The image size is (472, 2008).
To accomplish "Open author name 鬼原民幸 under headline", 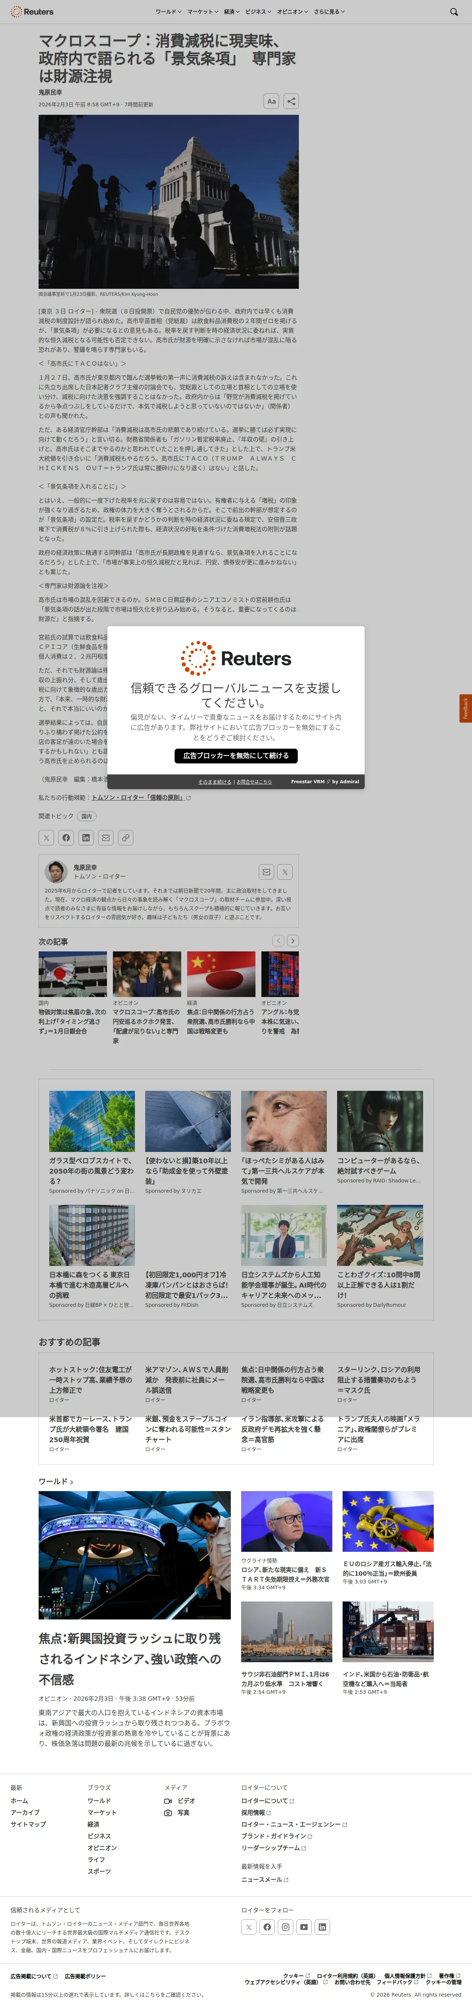I will pos(51,92).
